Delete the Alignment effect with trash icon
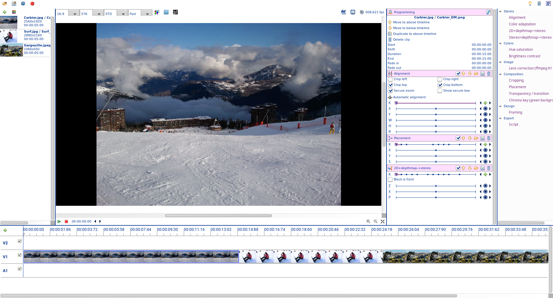 coord(489,74)
